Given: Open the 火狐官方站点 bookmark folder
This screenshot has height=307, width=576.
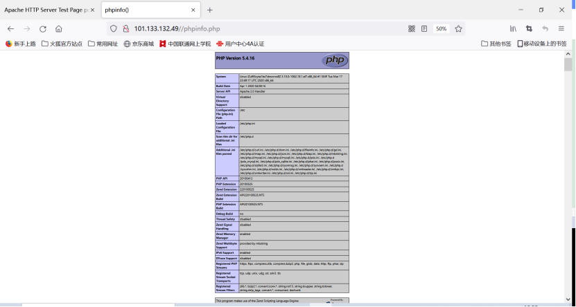Looking at the screenshot, I should point(62,44).
